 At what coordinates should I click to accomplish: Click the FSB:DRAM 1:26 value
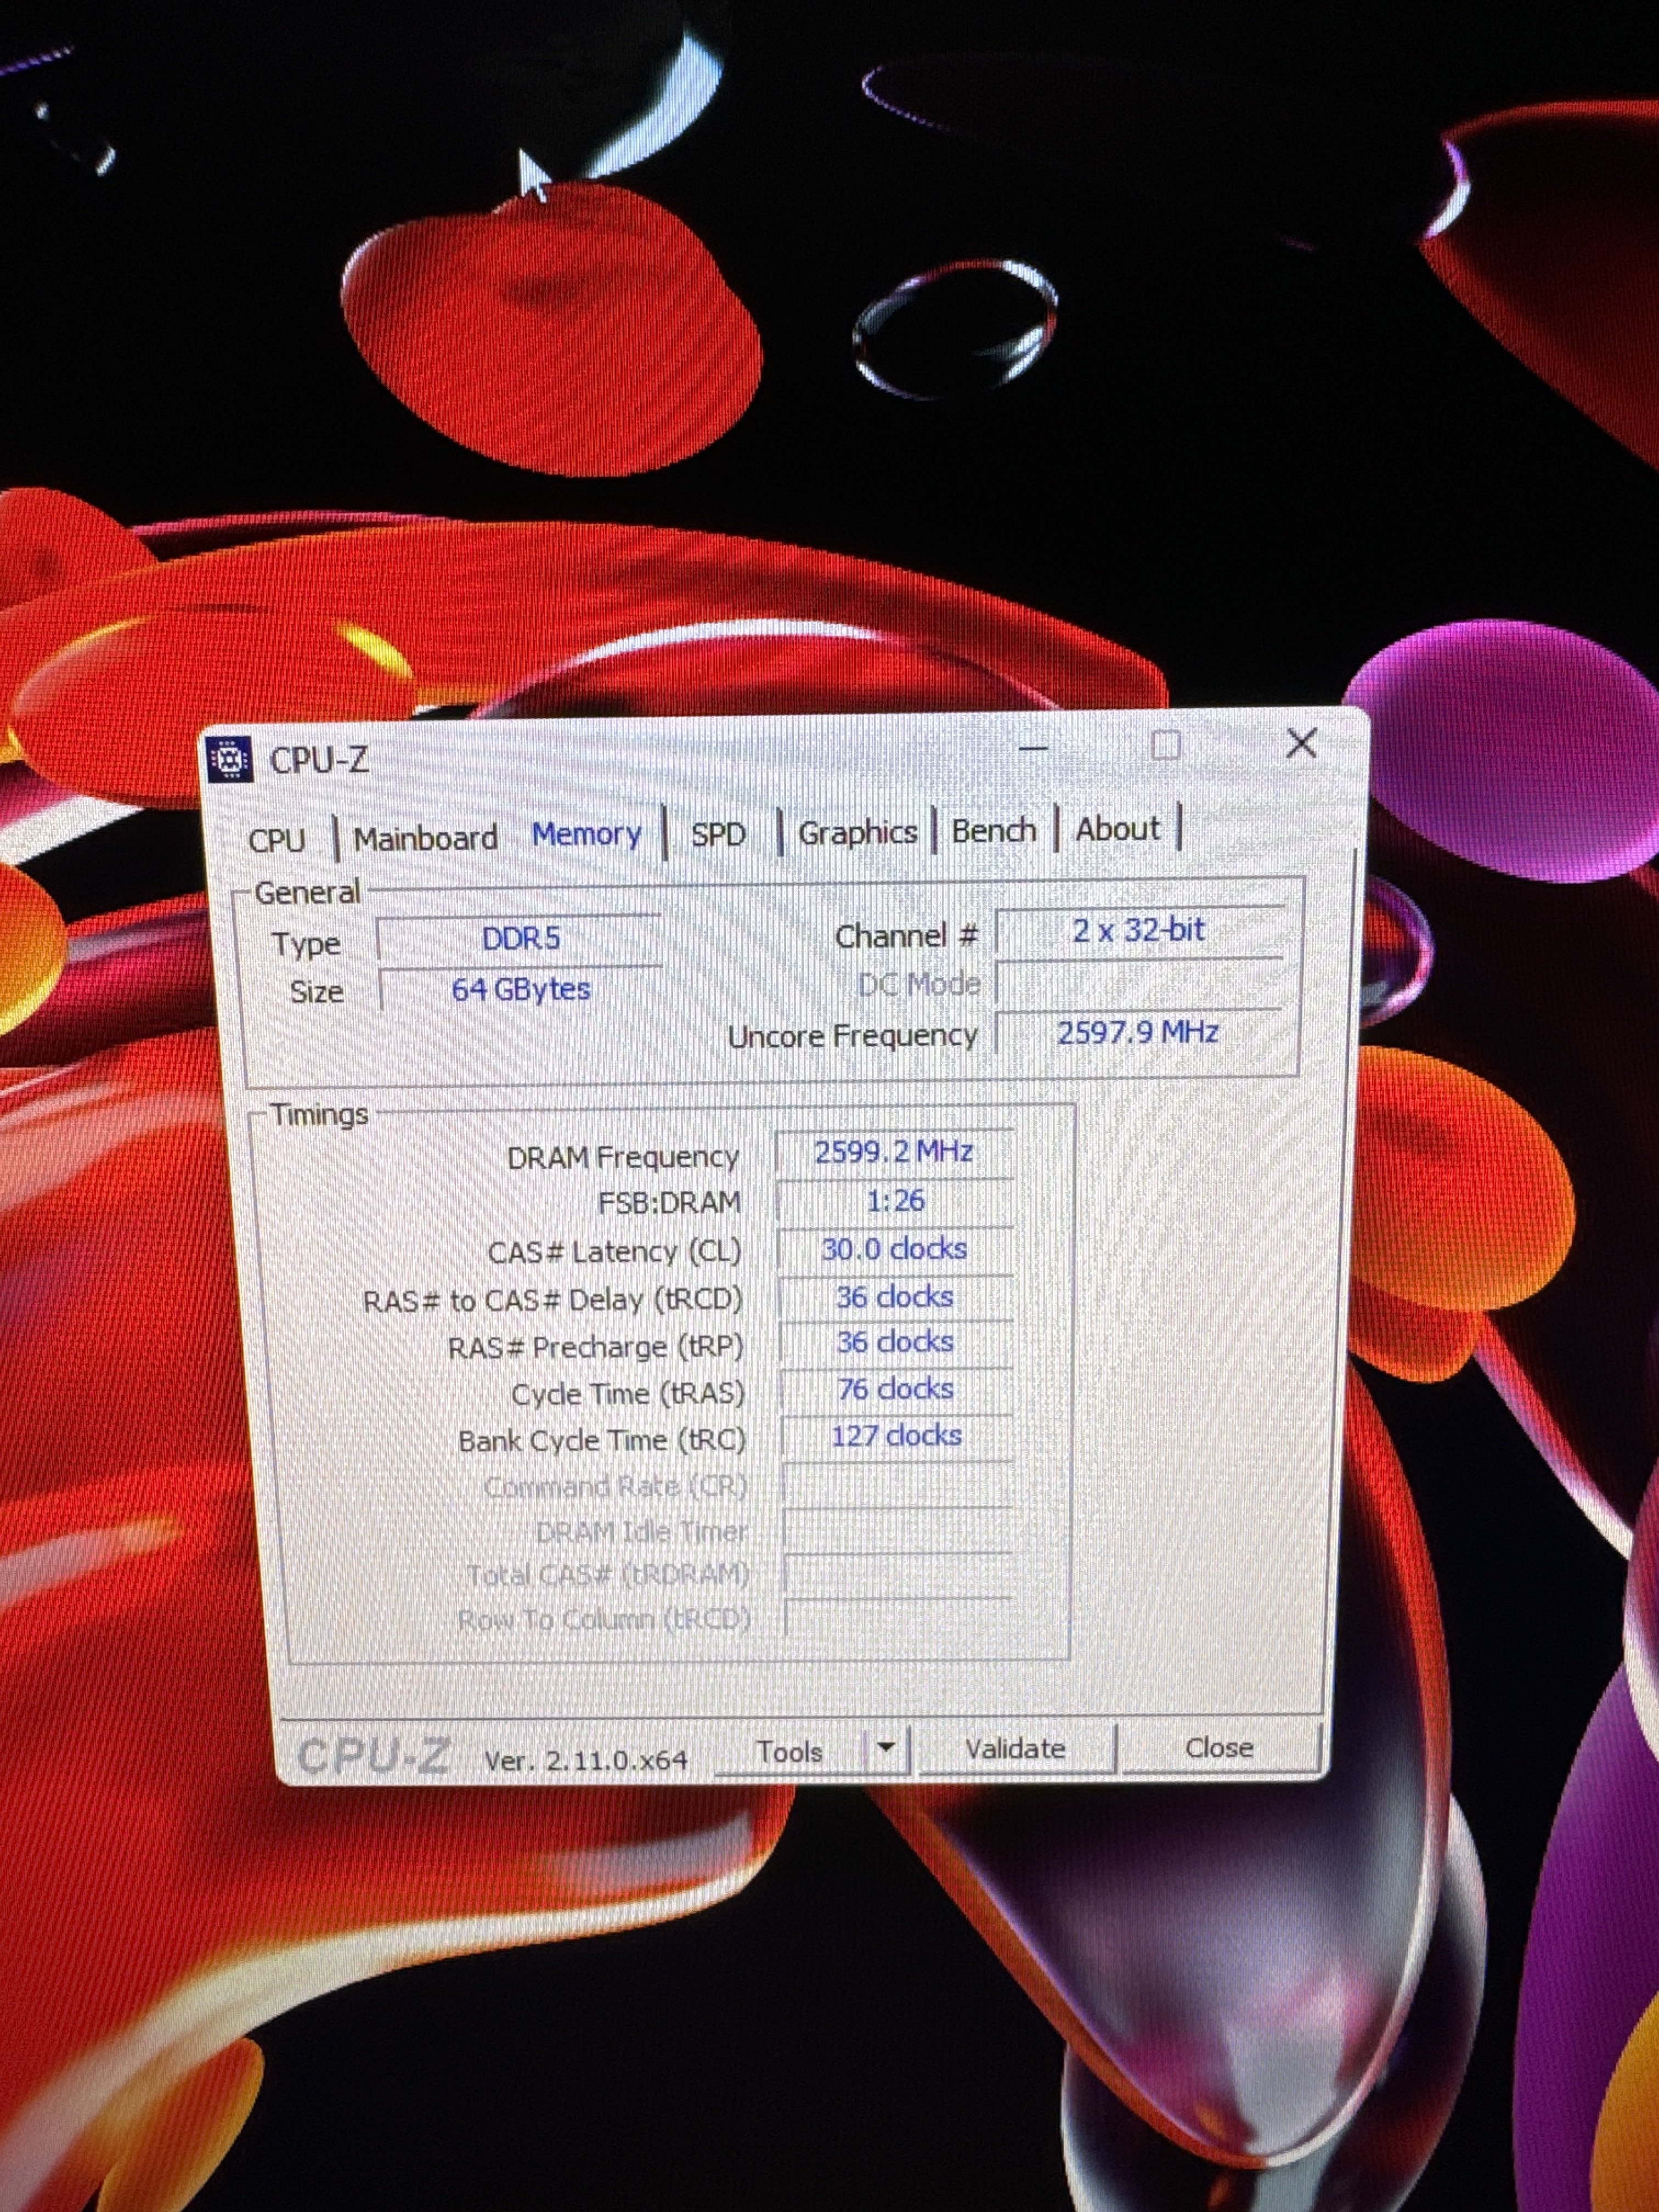895,1200
